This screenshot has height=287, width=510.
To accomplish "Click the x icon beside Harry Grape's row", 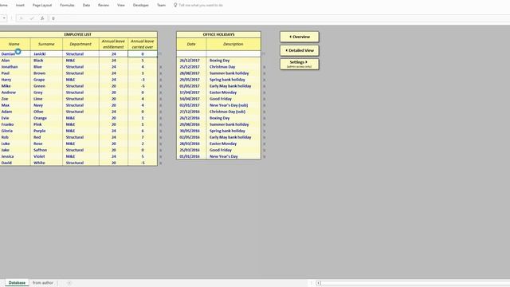I will point(161,80).
